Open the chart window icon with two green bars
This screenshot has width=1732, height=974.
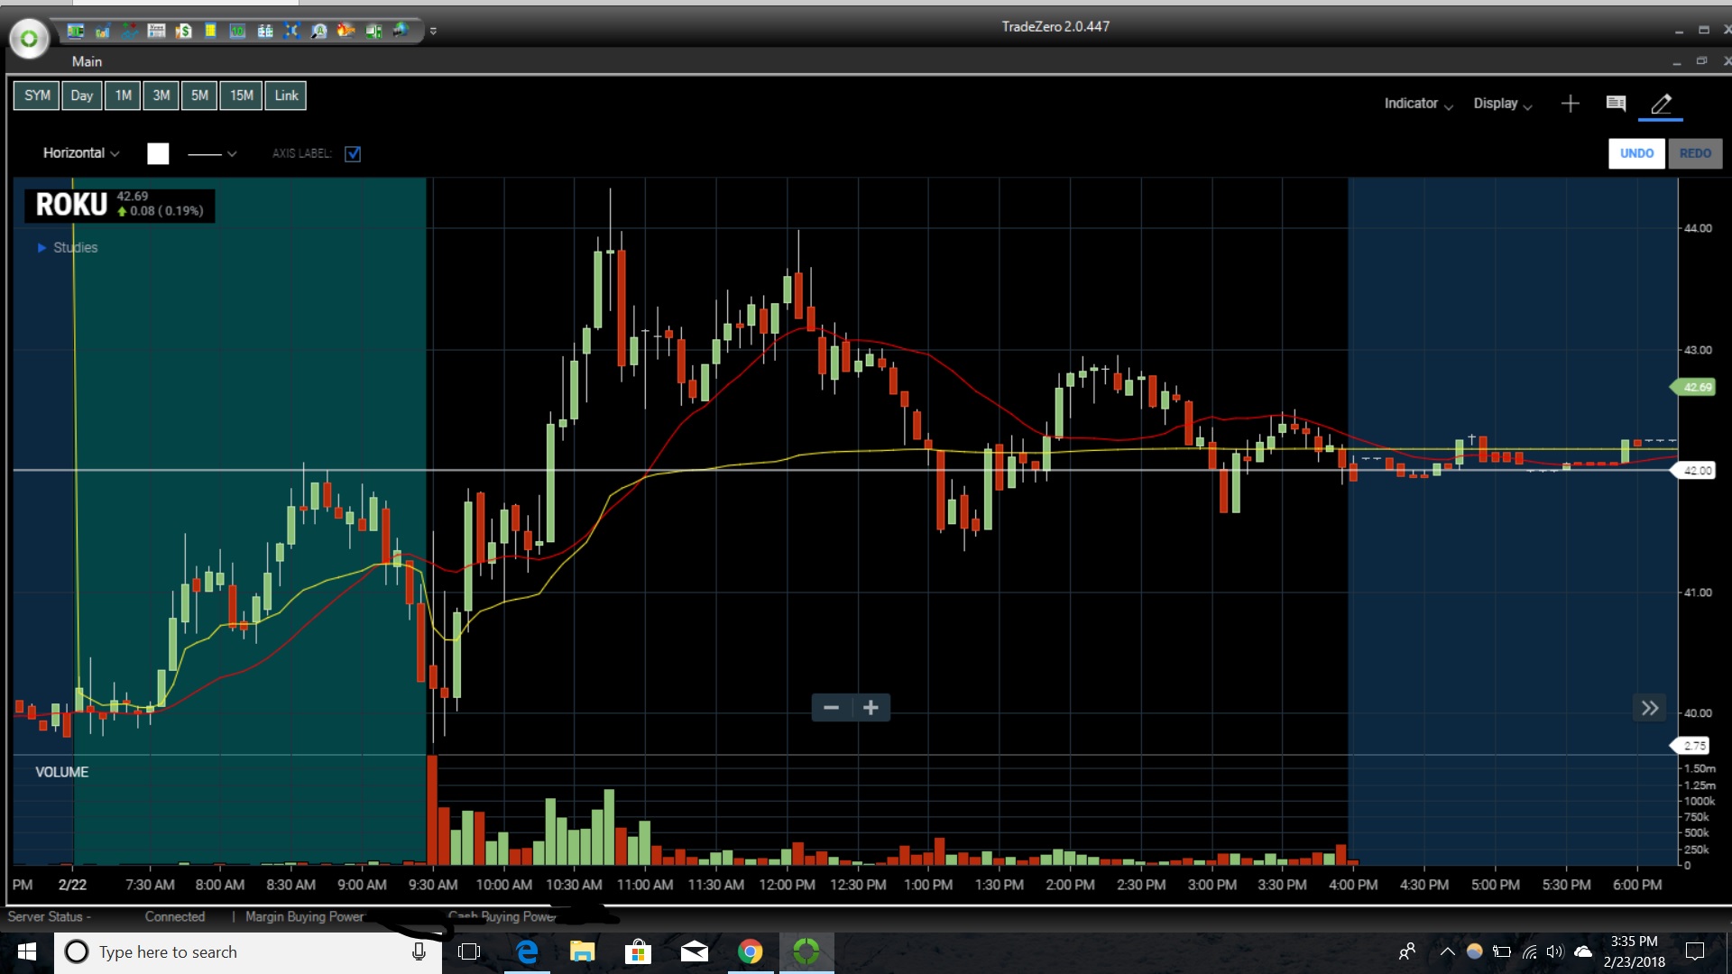(x=76, y=31)
